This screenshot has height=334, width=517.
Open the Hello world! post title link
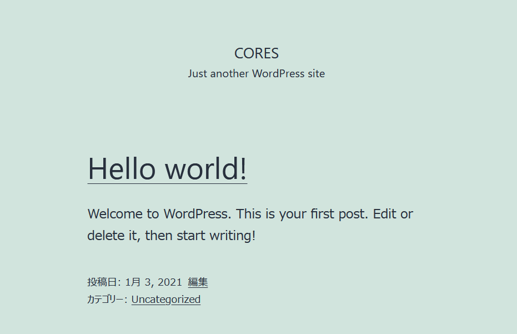tap(167, 168)
